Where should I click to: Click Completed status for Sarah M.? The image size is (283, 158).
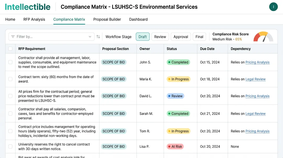(178, 113)
